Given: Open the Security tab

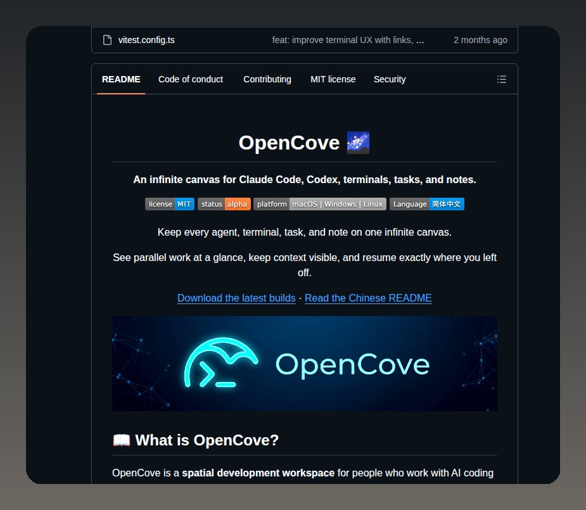Looking at the screenshot, I should tap(390, 79).
